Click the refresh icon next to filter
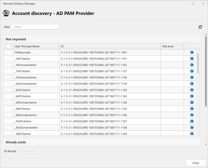The width and height of the screenshot is (208, 168). [x=200, y=27]
